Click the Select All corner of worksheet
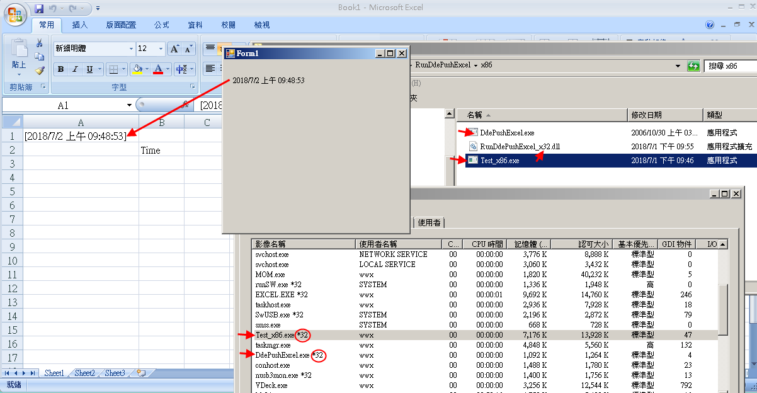757x393 pixels. (x=12, y=122)
